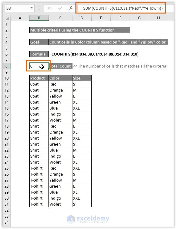Screen dimensions: 176x229
Task: Click 'Blue' in row 22
Action: [60, 150]
